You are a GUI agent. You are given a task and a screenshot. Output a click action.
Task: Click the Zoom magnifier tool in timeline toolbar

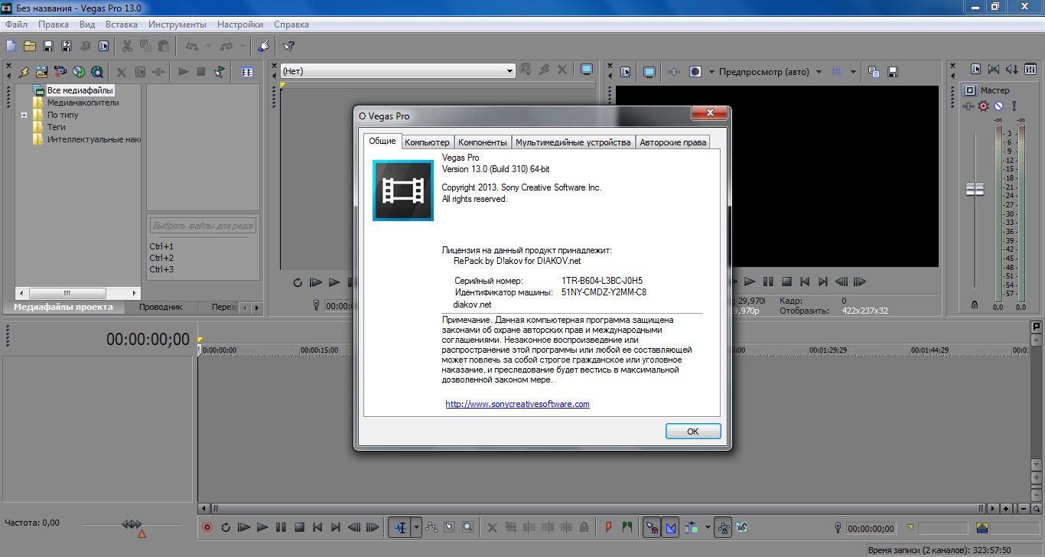click(467, 527)
